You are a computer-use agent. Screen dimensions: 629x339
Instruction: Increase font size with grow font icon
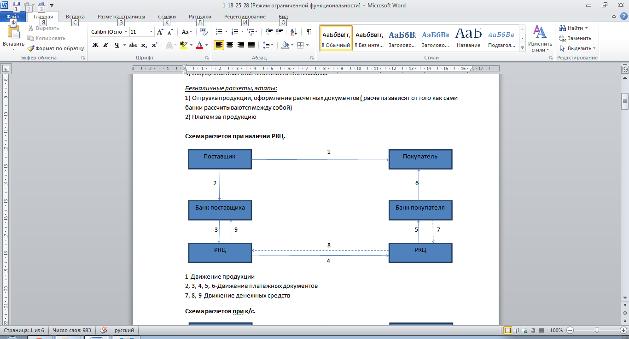pos(160,32)
